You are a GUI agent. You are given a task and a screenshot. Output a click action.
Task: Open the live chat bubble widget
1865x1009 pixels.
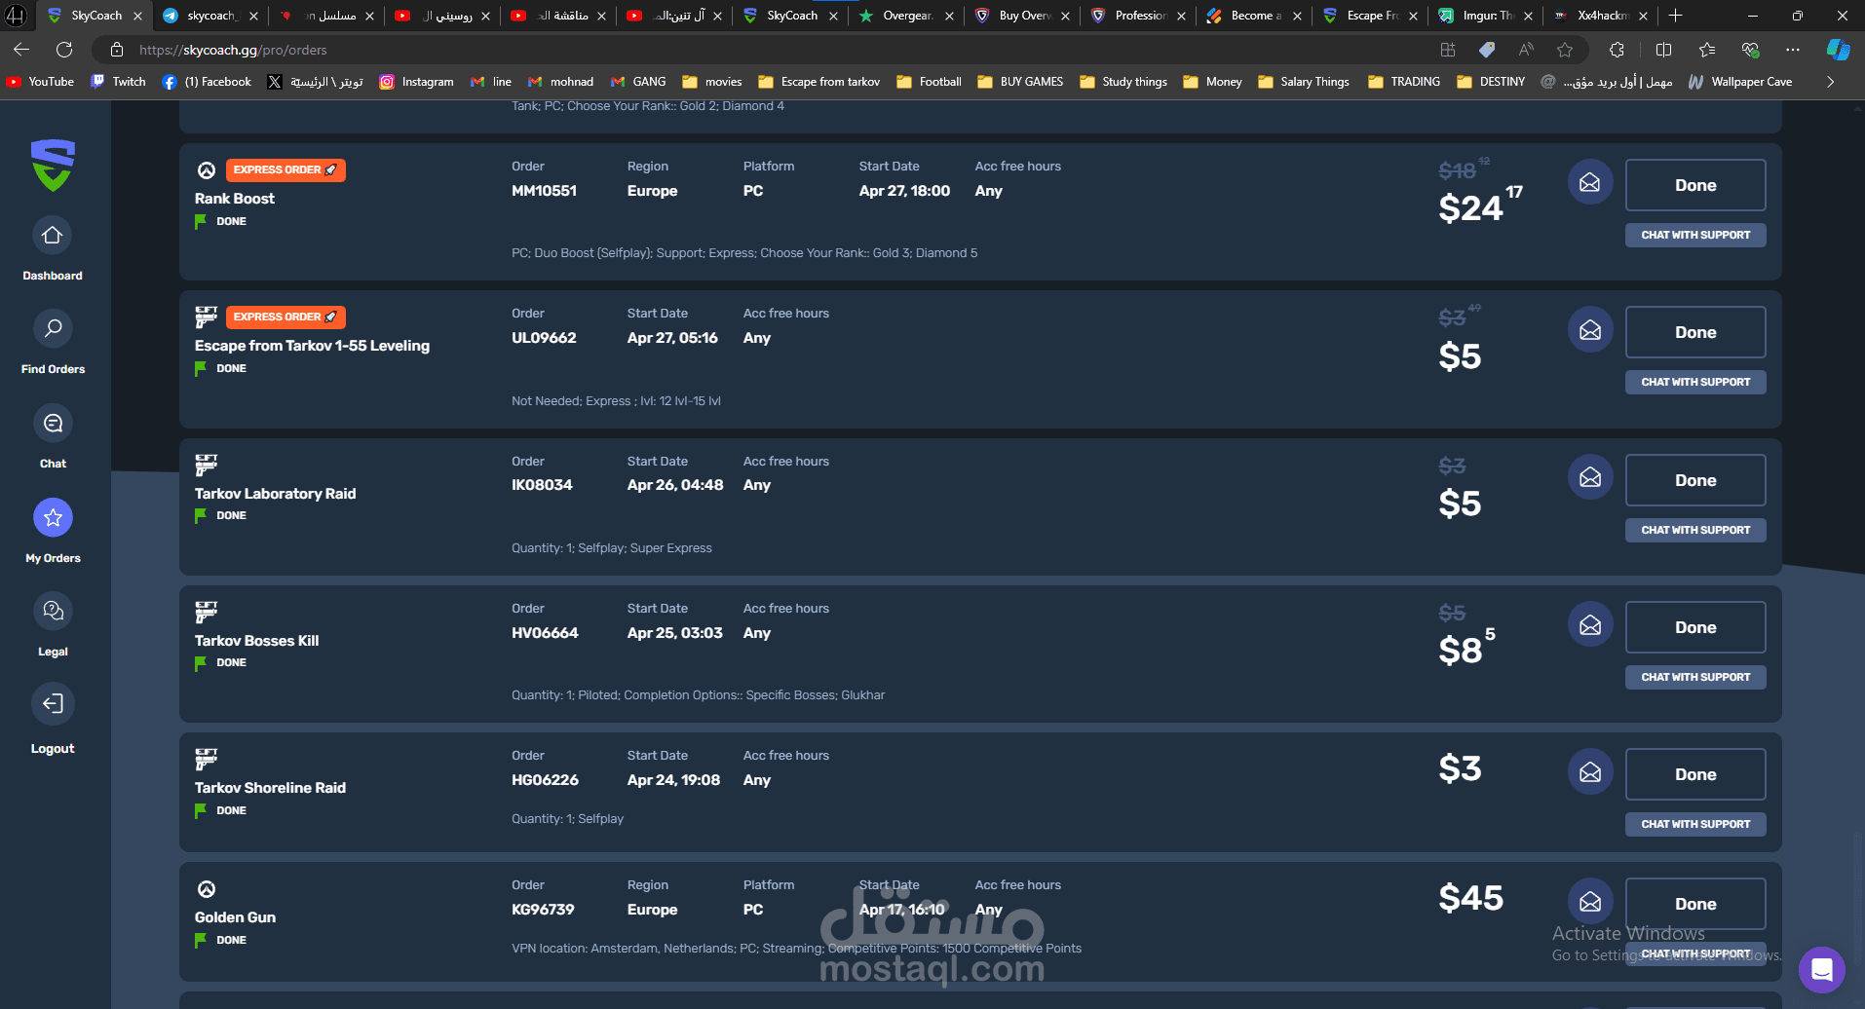pyautogui.click(x=1821, y=970)
